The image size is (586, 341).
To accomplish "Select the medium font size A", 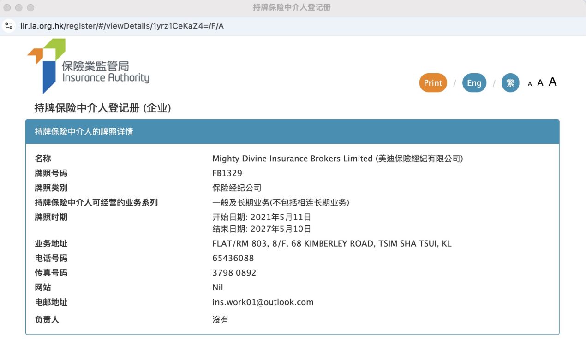I will click(540, 83).
